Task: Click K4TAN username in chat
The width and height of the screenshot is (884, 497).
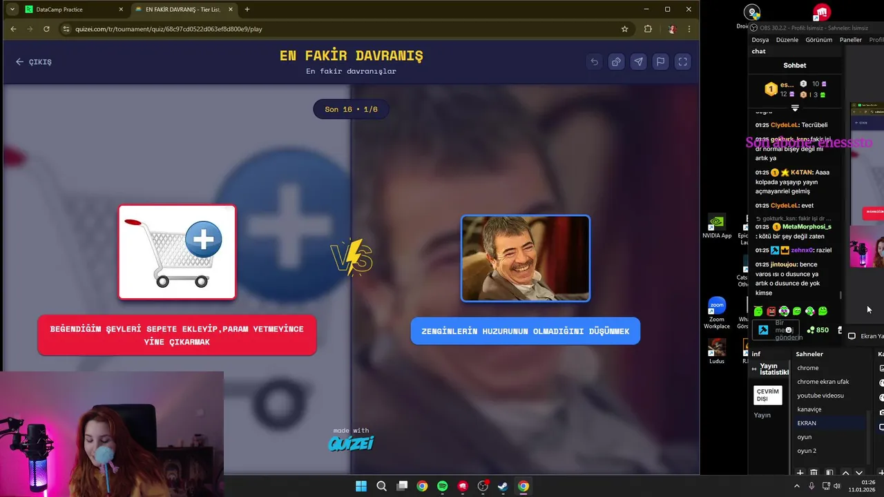Action: tap(801, 173)
